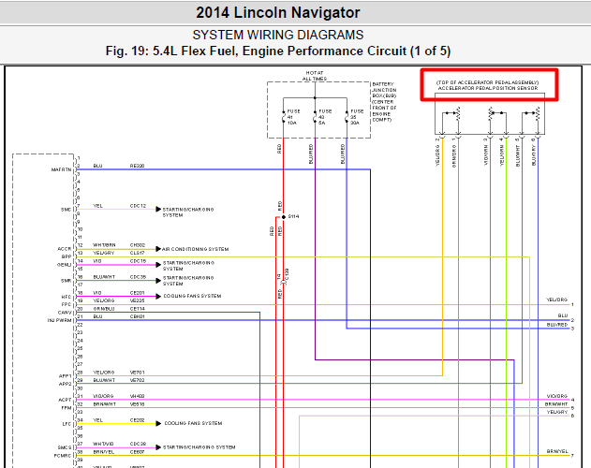Click the "S114" splice label

[293, 216]
